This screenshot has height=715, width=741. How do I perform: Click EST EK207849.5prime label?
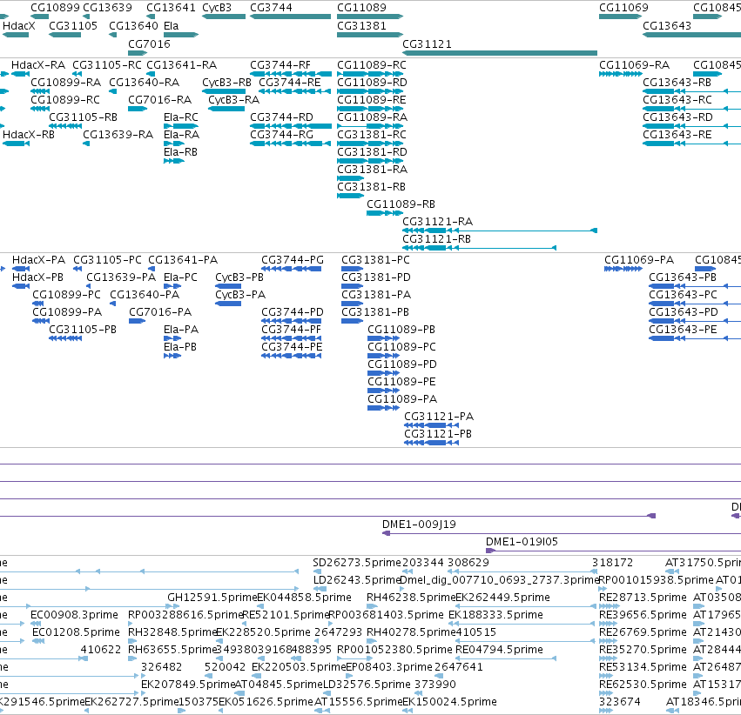188,684
